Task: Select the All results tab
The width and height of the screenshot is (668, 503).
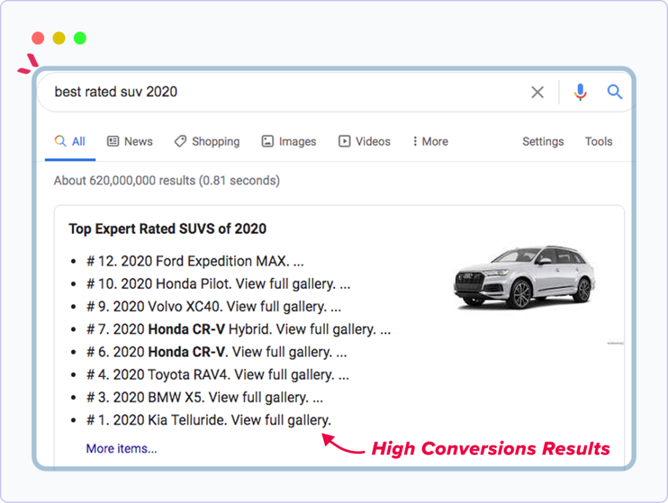Action: pyautogui.click(x=70, y=142)
